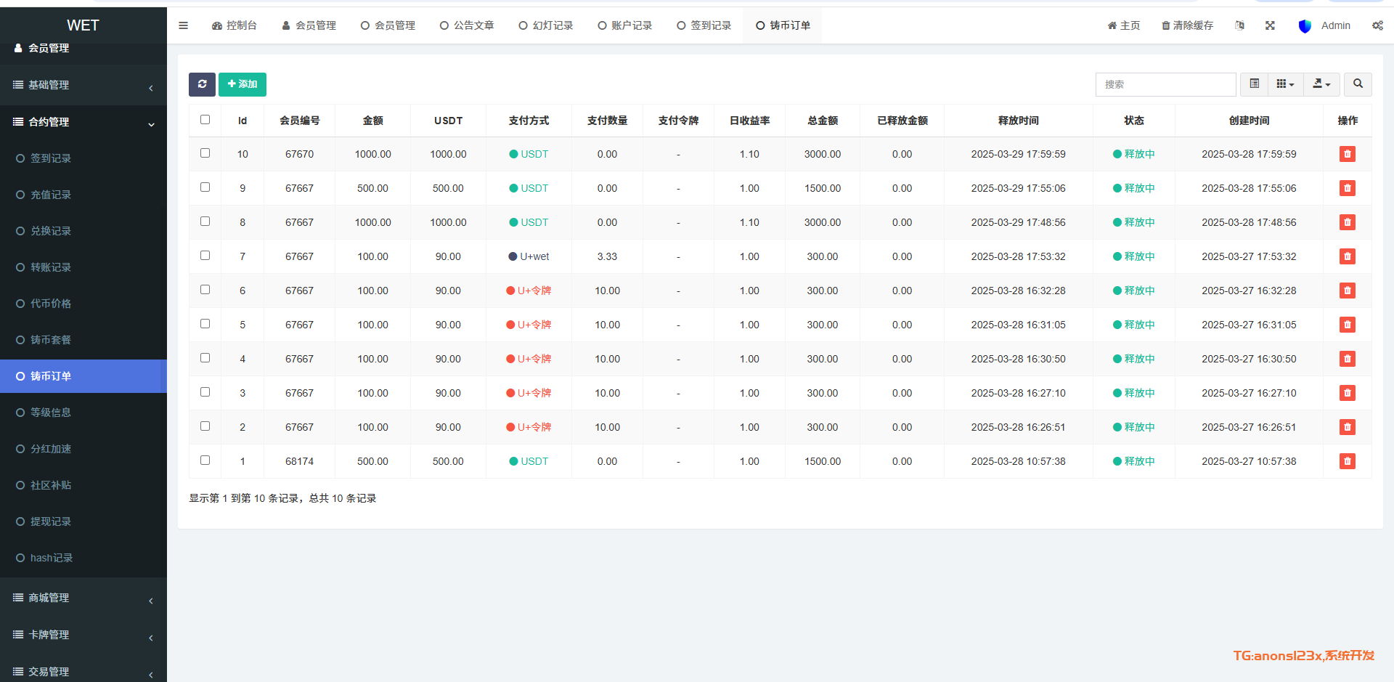
Task: Toggle the sidebar hamburger menu icon
Action: click(x=183, y=25)
